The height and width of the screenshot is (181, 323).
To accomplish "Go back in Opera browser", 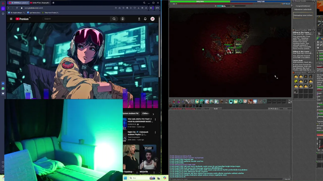I will [x=8, y=8].
